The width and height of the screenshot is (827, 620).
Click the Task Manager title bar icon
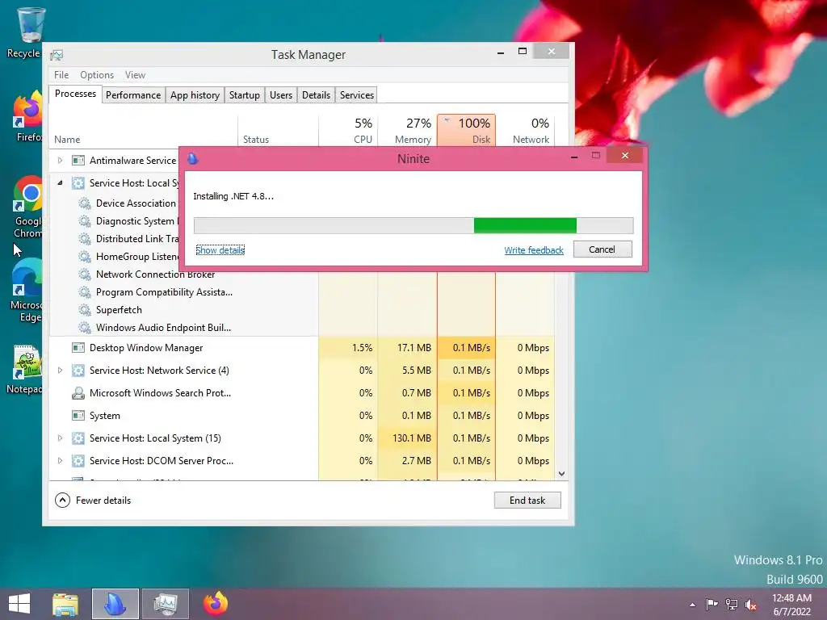(57, 55)
